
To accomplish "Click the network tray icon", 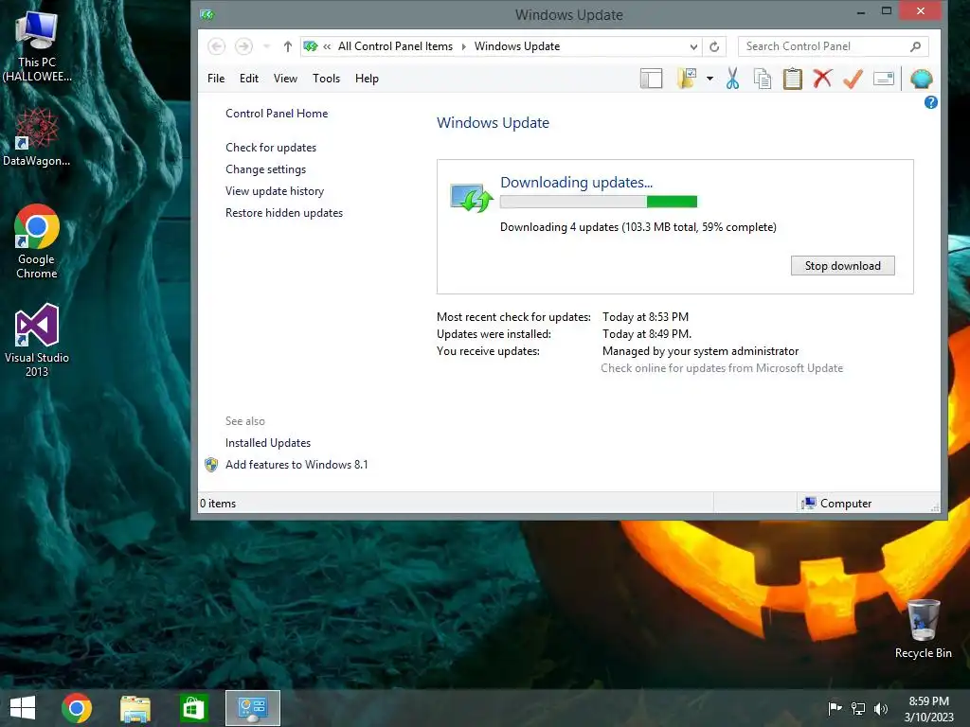I will tap(858, 708).
